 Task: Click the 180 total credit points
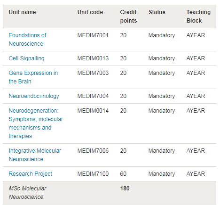[x=125, y=189]
